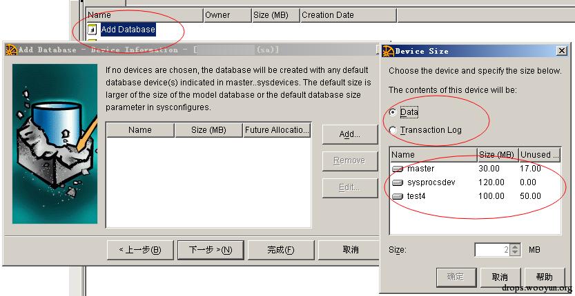Select the Data radio button
The height and width of the screenshot is (296, 575).
pos(393,112)
